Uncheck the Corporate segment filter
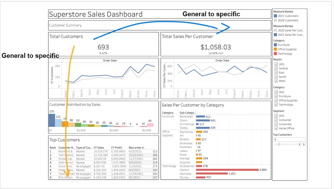The image size is (334, 189). coord(276,124)
